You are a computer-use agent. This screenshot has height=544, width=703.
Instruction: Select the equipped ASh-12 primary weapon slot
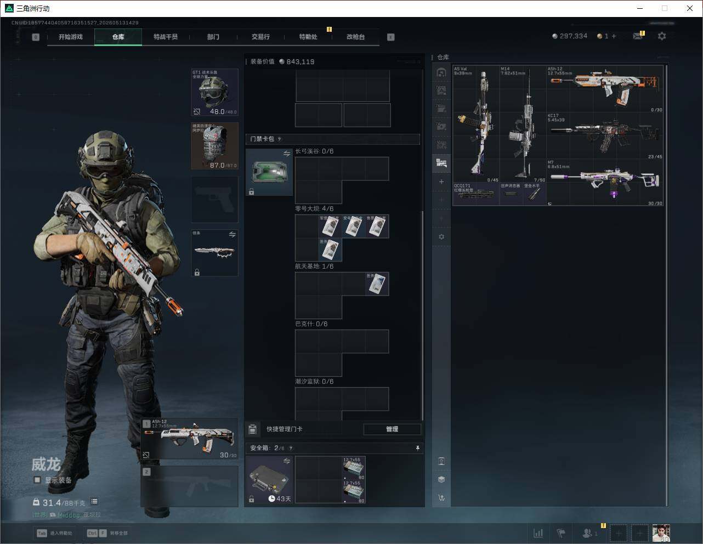190,439
